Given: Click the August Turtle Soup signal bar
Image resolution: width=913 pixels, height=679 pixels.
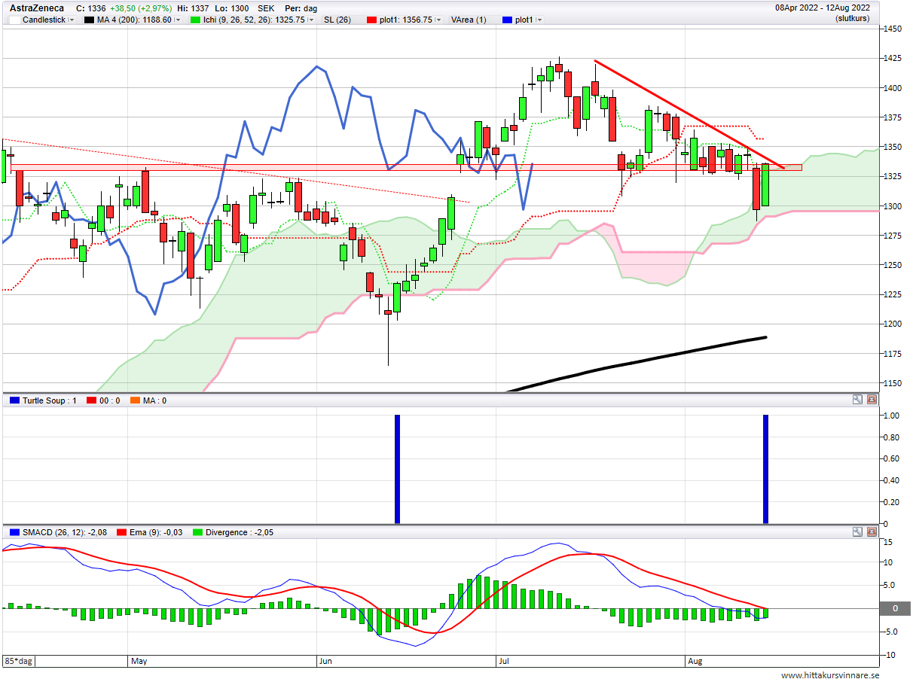Looking at the screenshot, I should (x=765, y=469).
